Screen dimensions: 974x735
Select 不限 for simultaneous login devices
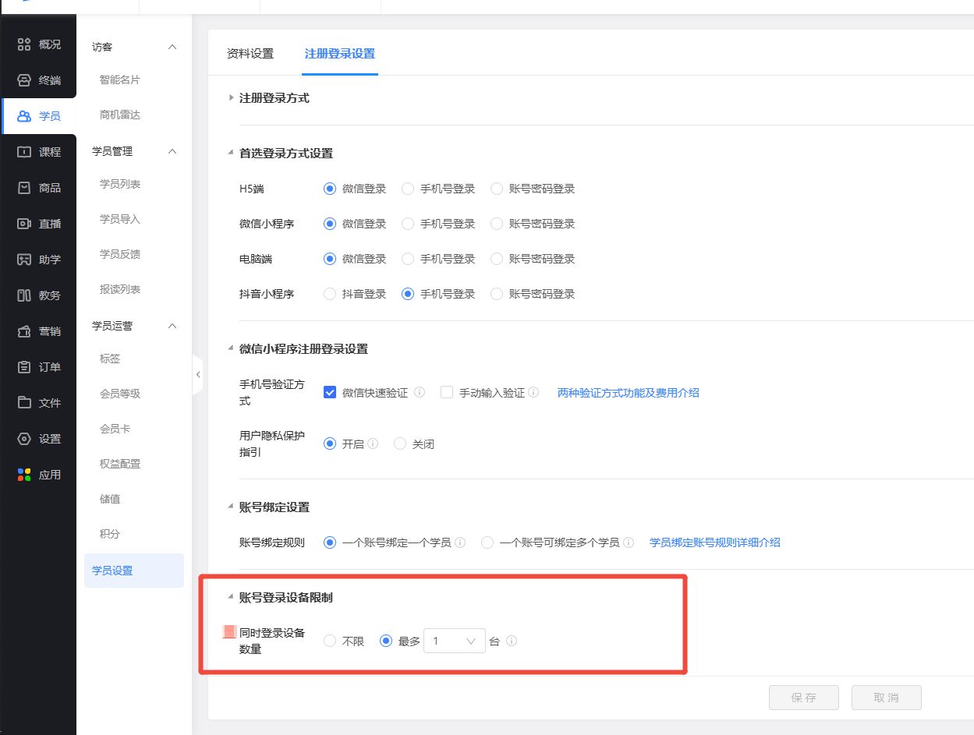pos(330,641)
